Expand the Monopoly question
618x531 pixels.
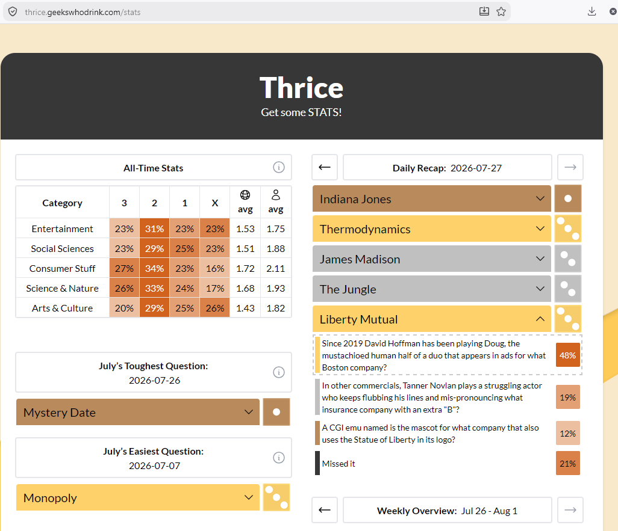coord(137,497)
